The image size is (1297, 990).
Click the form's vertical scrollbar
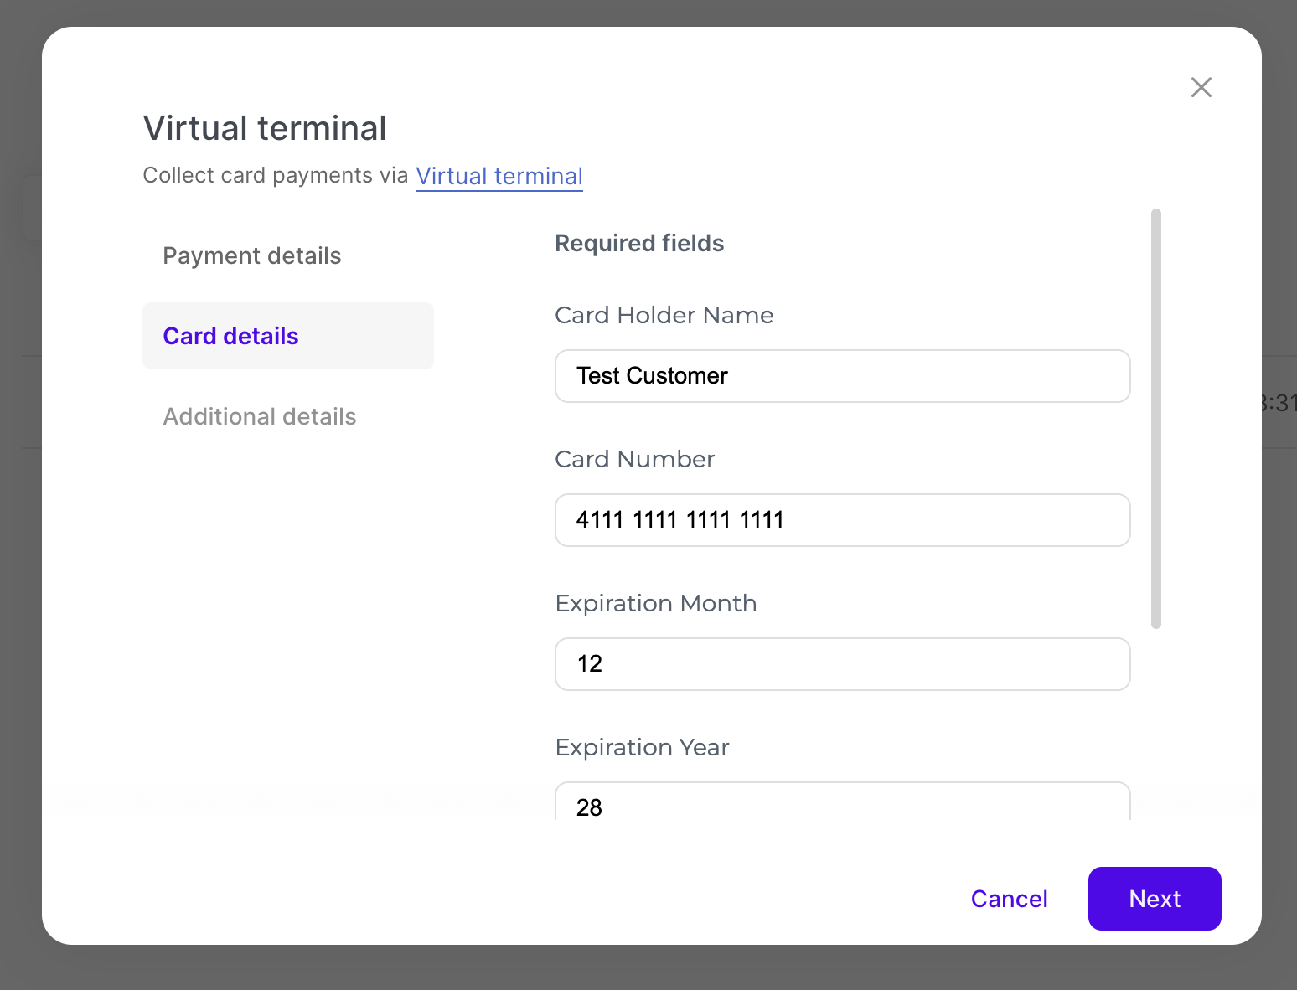click(x=1156, y=419)
